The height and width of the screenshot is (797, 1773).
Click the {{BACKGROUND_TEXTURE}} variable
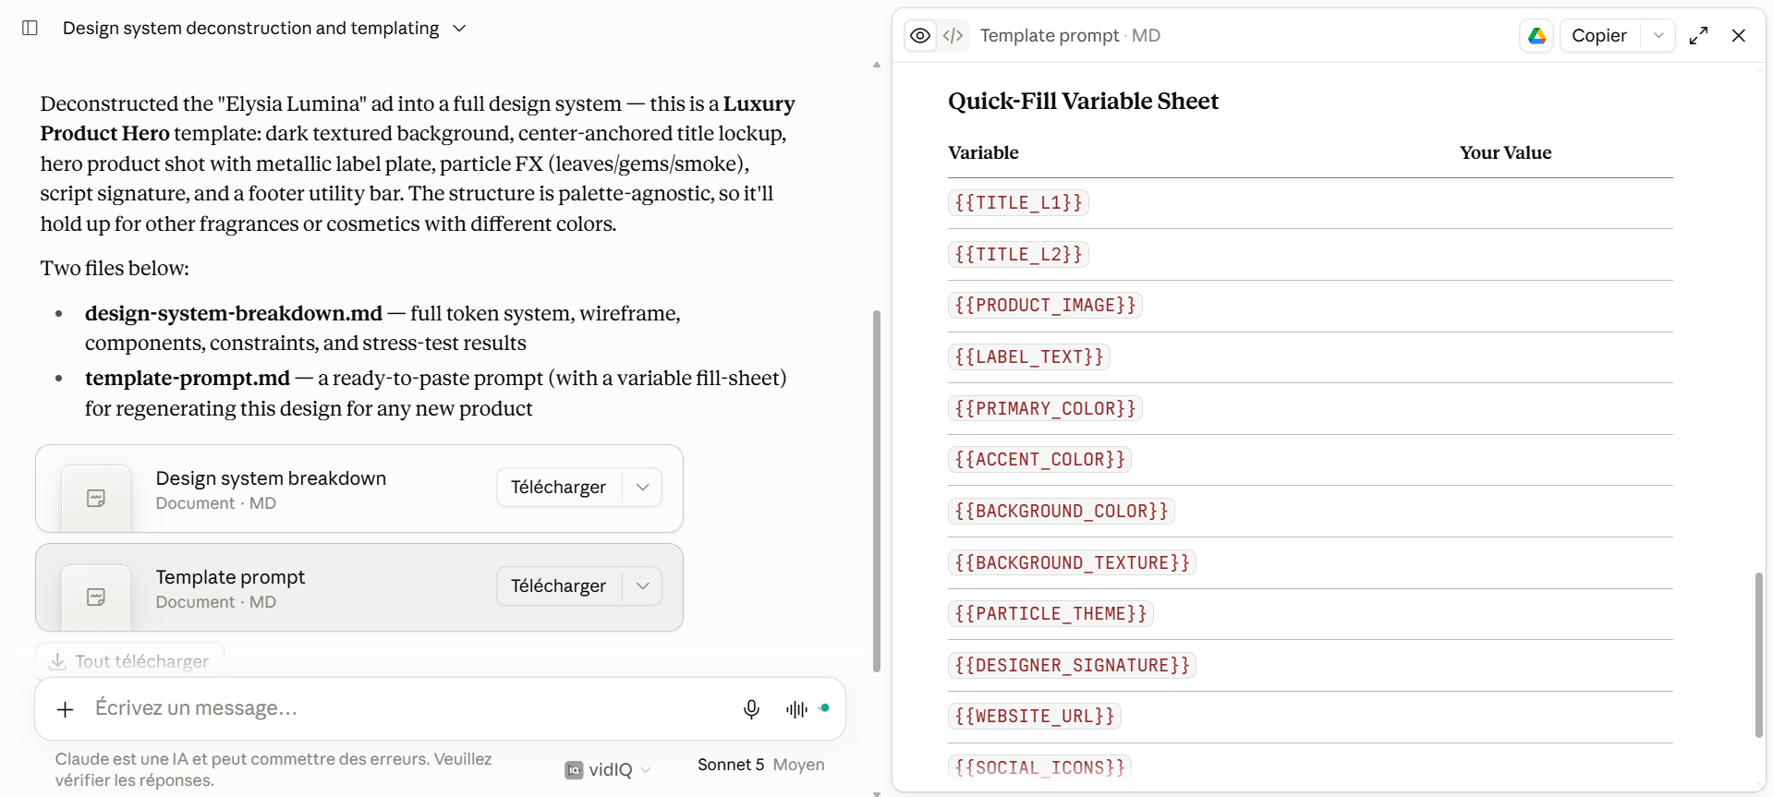pyautogui.click(x=1072, y=562)
